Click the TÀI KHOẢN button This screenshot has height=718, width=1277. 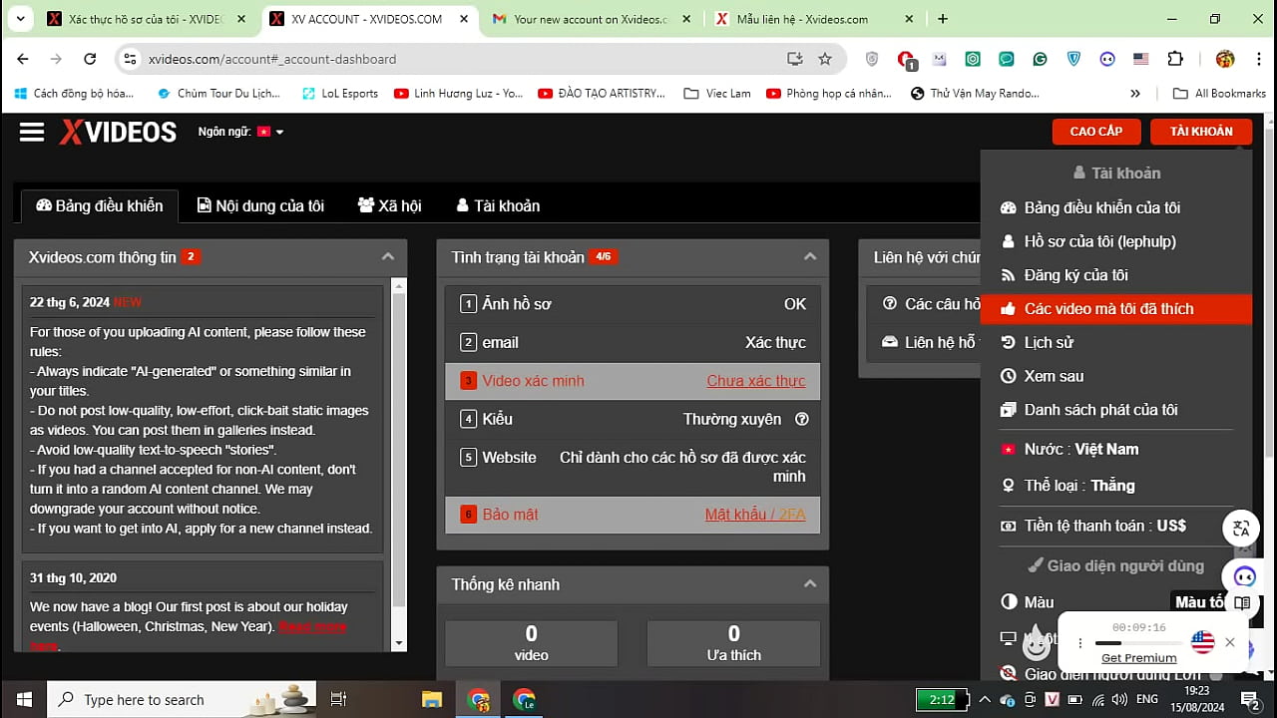[1201, 132]
